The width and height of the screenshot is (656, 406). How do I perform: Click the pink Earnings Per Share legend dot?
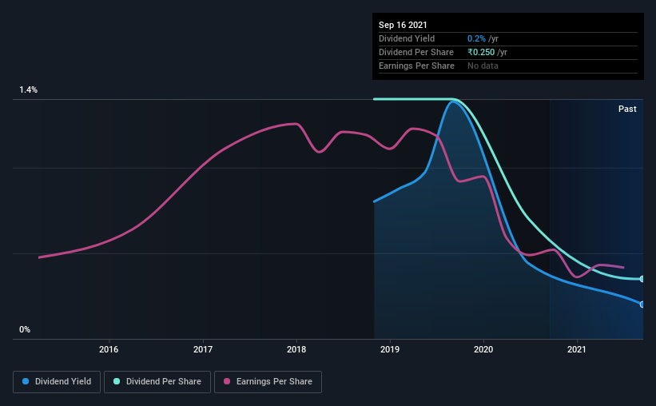tap(227, 381)
